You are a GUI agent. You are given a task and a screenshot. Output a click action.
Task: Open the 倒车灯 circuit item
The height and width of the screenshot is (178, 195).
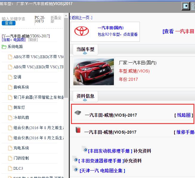[x=19, y=107]
